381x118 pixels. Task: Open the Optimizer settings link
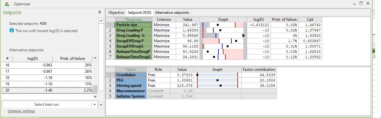coord(21,111)
